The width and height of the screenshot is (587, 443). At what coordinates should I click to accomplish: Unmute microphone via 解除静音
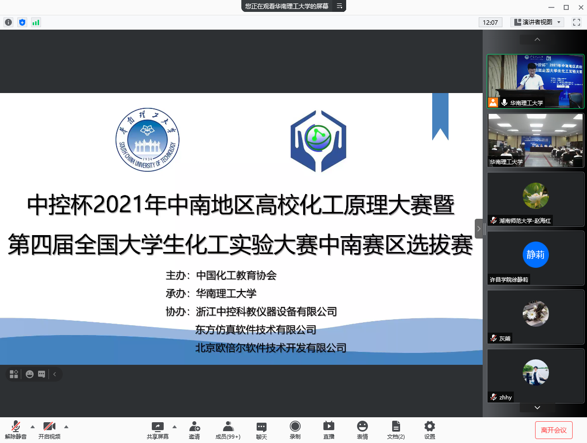[x=16, y=430]
